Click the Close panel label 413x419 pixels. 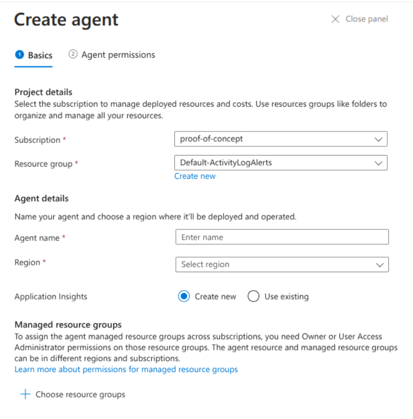coord(367,19)
